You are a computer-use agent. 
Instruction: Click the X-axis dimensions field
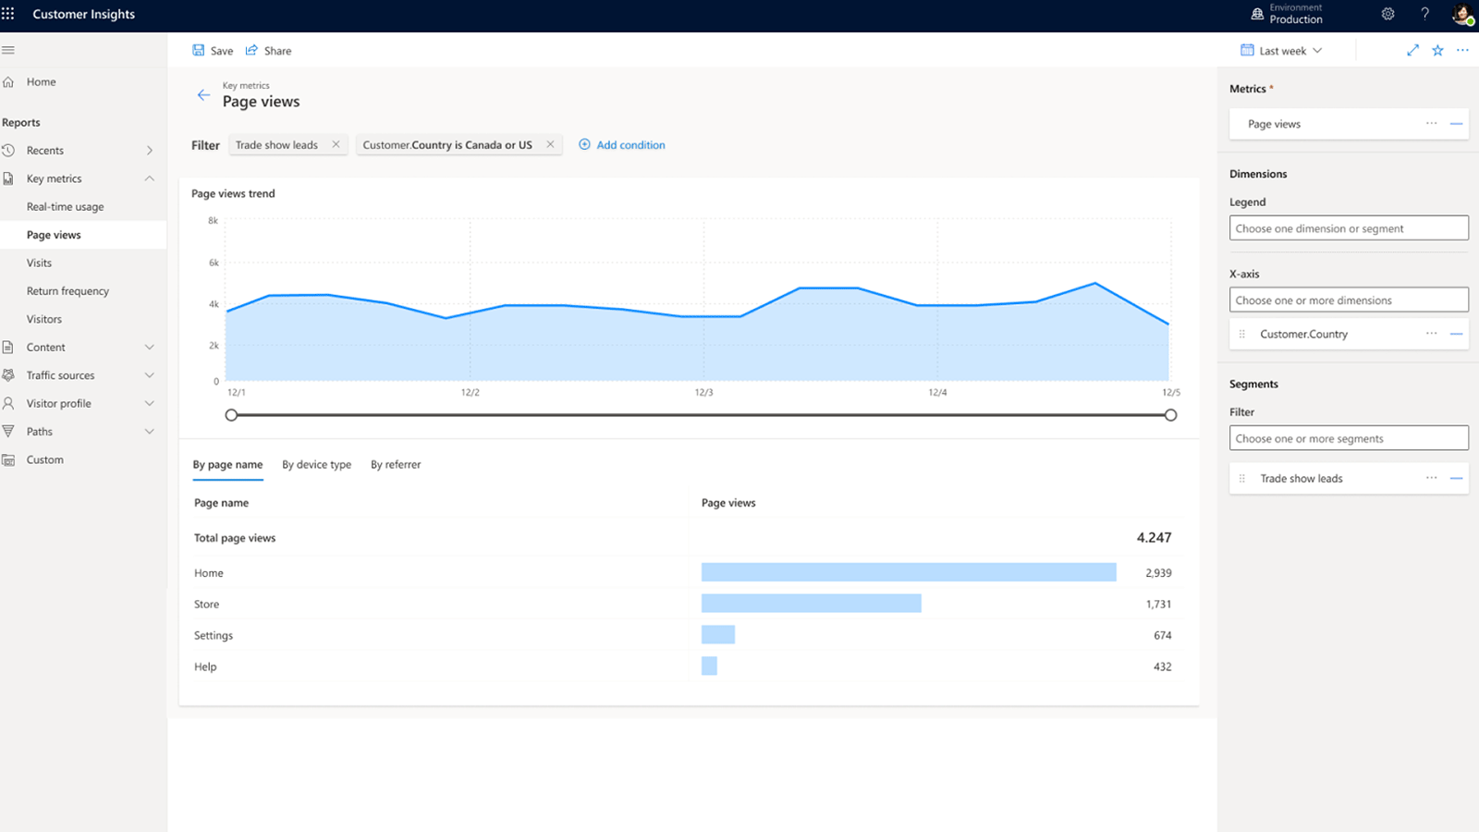[x=1349, y=300]
